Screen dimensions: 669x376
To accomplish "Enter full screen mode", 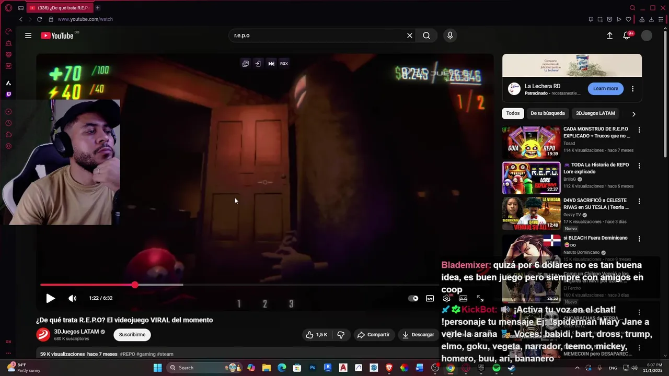I will click(480, 298).
